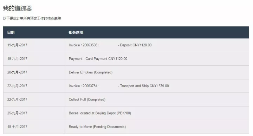Click the 日期 column header
Viewport: 253px width, 136px height.
pyautogui.click(x=11, y=32)
